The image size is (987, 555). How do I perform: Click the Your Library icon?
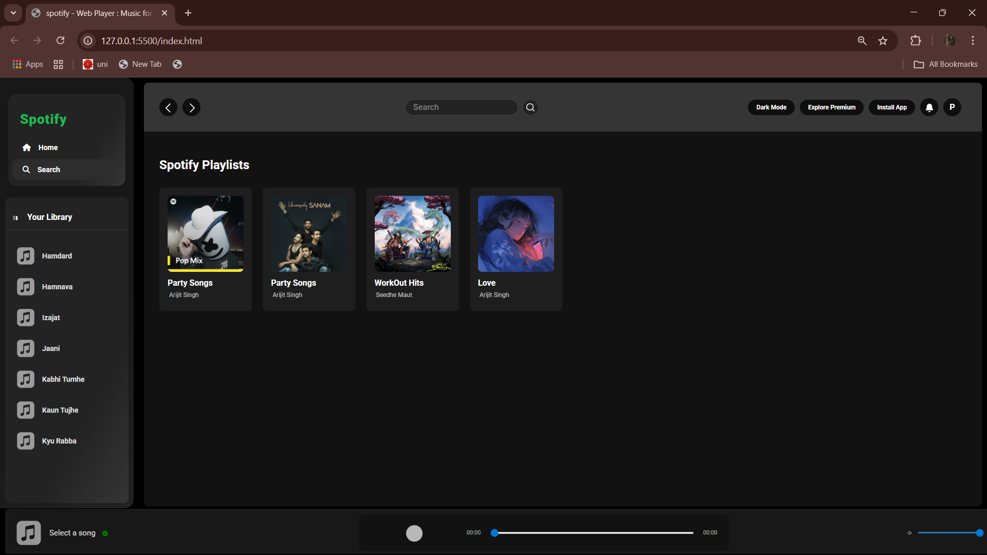click(x=15, y=217)
